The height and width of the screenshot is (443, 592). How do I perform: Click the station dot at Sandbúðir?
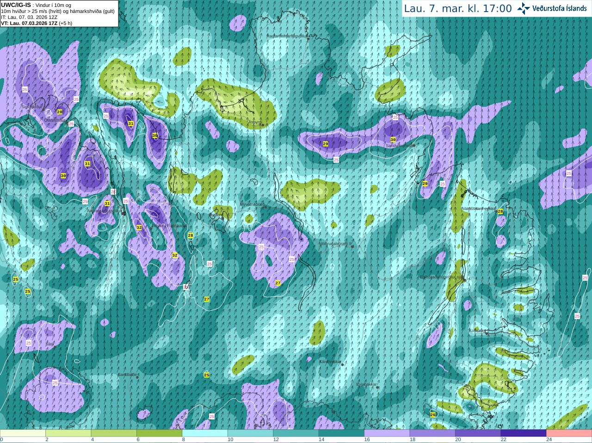tap(137, 377)
